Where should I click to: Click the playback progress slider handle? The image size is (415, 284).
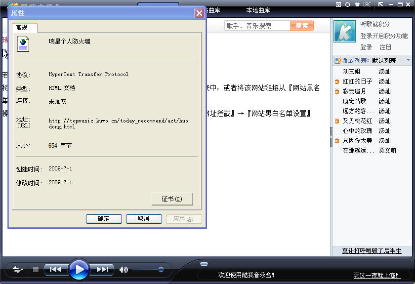click(x=204, y=264)
